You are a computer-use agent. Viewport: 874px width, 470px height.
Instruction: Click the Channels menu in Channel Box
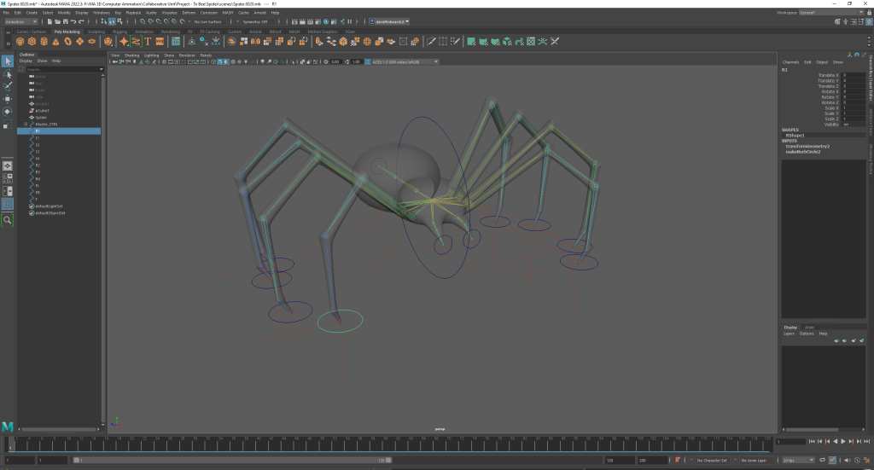[790, 62]
